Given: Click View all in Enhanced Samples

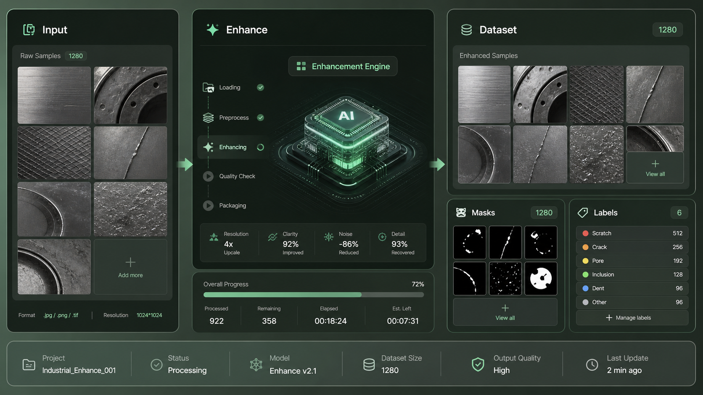Looking at the screenshot, I should tap(655, 168).
